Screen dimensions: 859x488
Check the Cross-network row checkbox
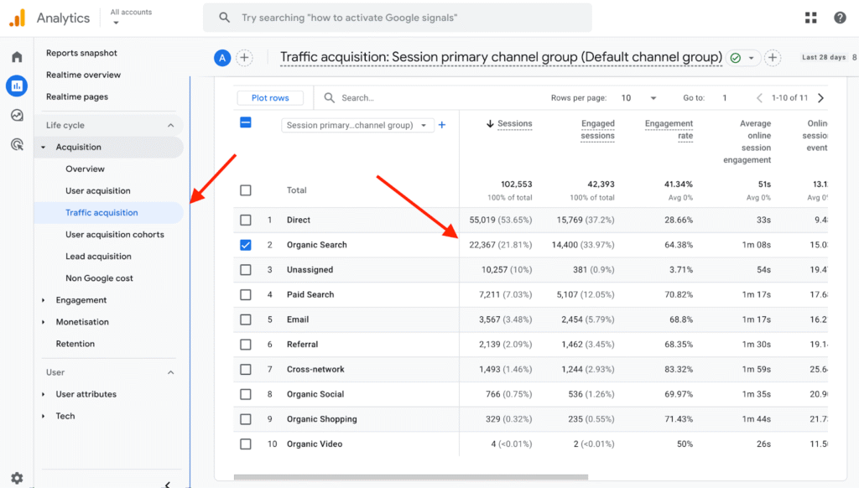[246, 369]
